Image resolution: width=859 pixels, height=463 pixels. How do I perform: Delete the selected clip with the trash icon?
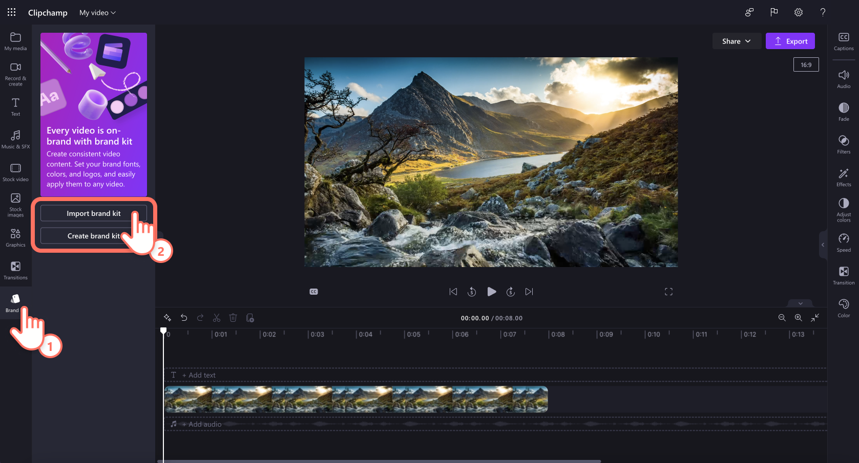click(x=233, y=318)
